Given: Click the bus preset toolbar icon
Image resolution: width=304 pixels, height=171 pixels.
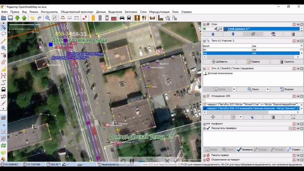Looking at the screenshot, I should (129, 18).
